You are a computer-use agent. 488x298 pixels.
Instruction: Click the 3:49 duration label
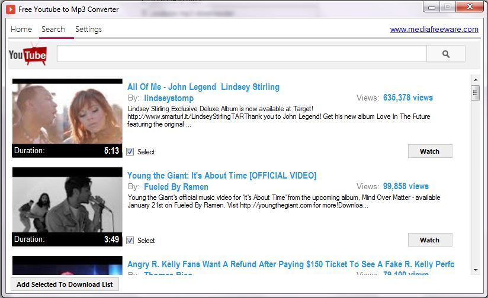111,239
